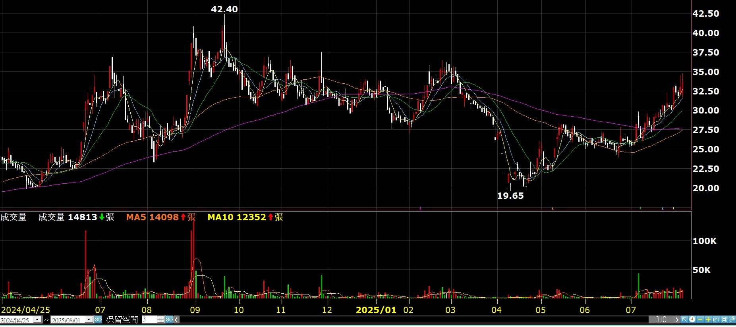The width and height of the screenshot is (736, 327).
Task: Expand the end date 2025/08/01 dropdown
Action: (89, 319)
